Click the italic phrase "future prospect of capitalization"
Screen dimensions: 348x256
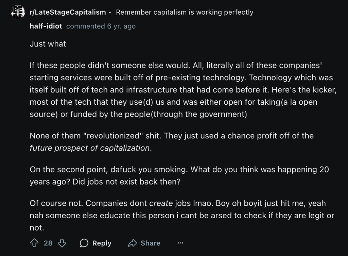click(90, 148)
